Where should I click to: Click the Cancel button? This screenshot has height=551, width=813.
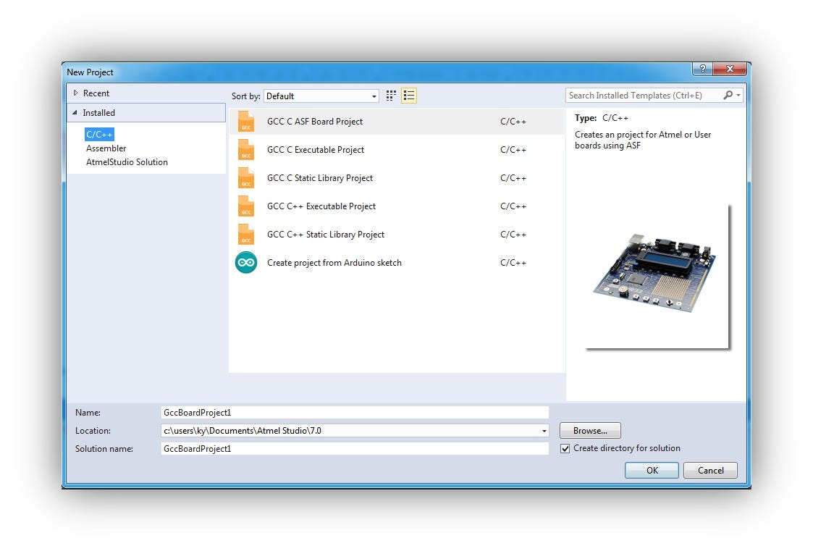710,470
